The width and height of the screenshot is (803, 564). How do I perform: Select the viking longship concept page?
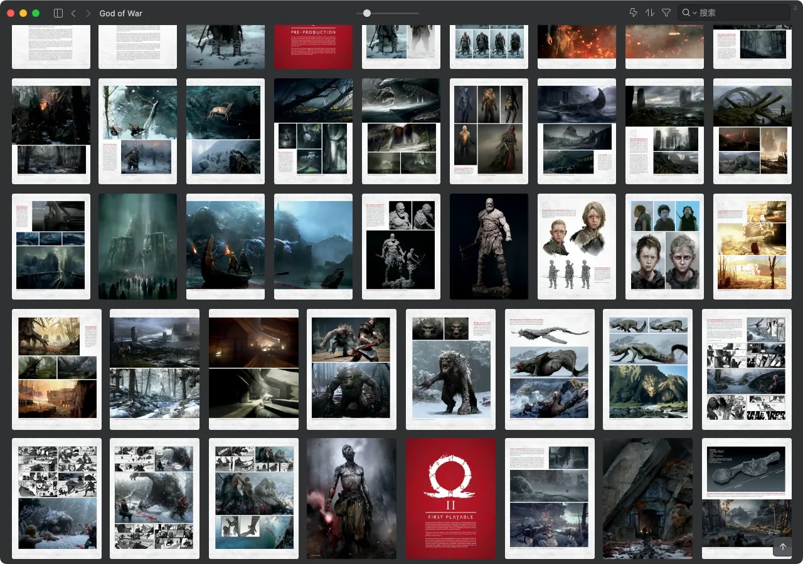pyautogui.click(x=577, y=131)
